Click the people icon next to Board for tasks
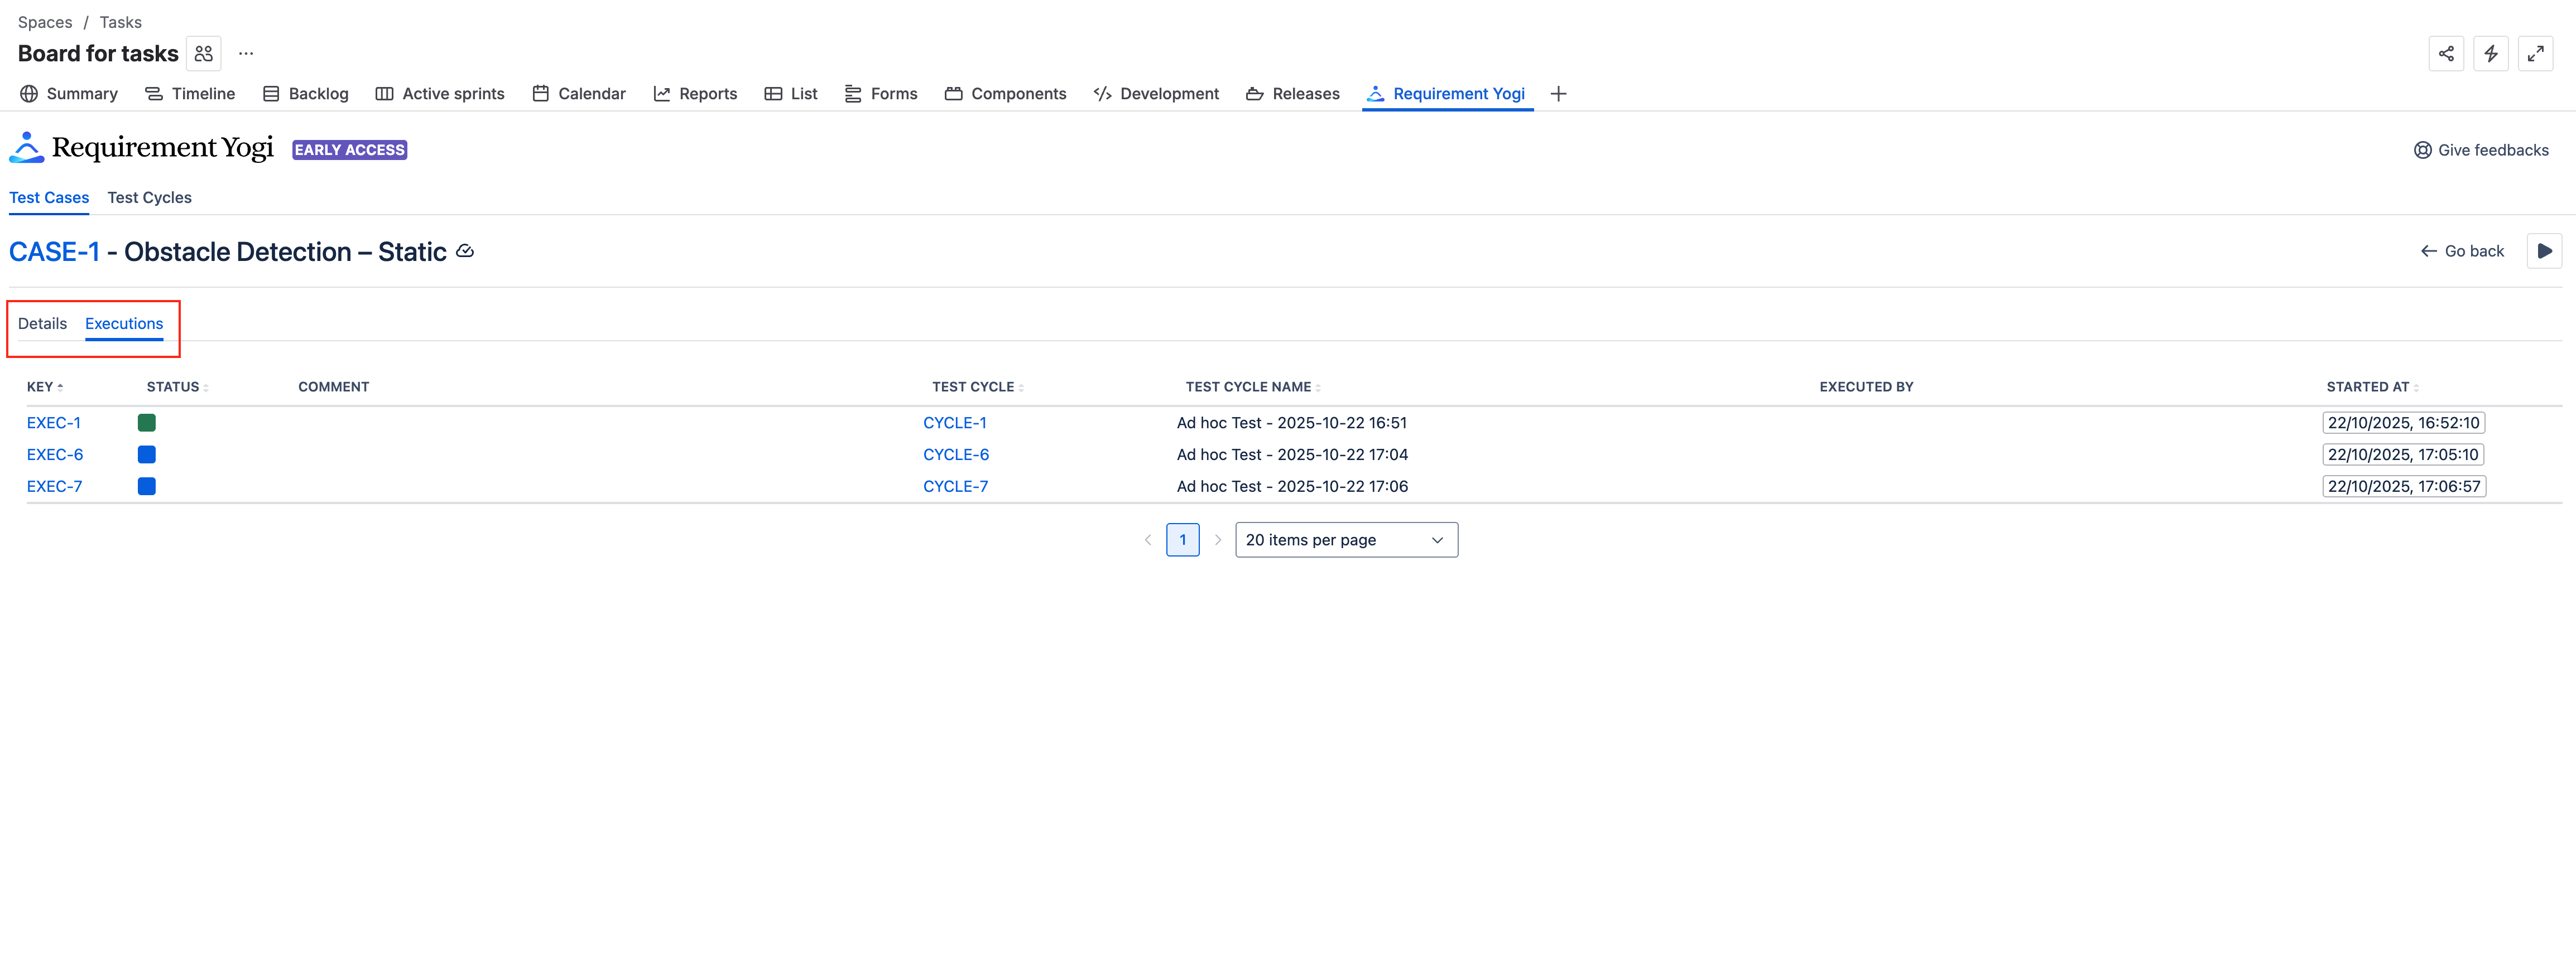Viewport: 2576px width, 958px height. (203, 53)
